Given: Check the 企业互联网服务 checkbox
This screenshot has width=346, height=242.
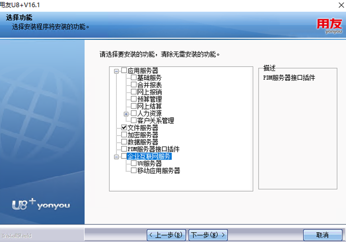Looking at the screenshot, I should (x=124, y=156).
